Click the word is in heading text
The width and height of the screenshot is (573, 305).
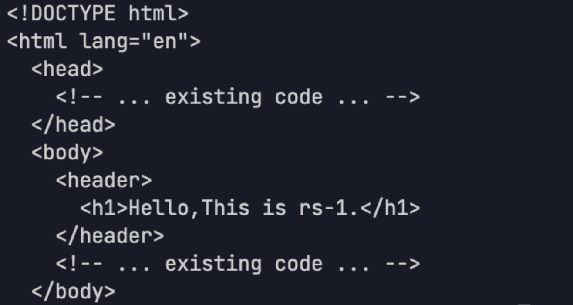[x=274, y=209]
